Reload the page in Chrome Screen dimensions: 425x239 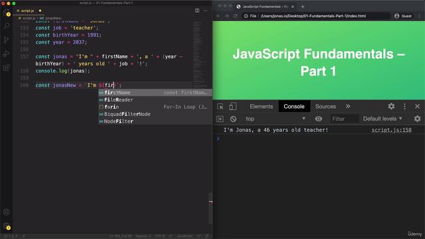click(235, 16)
